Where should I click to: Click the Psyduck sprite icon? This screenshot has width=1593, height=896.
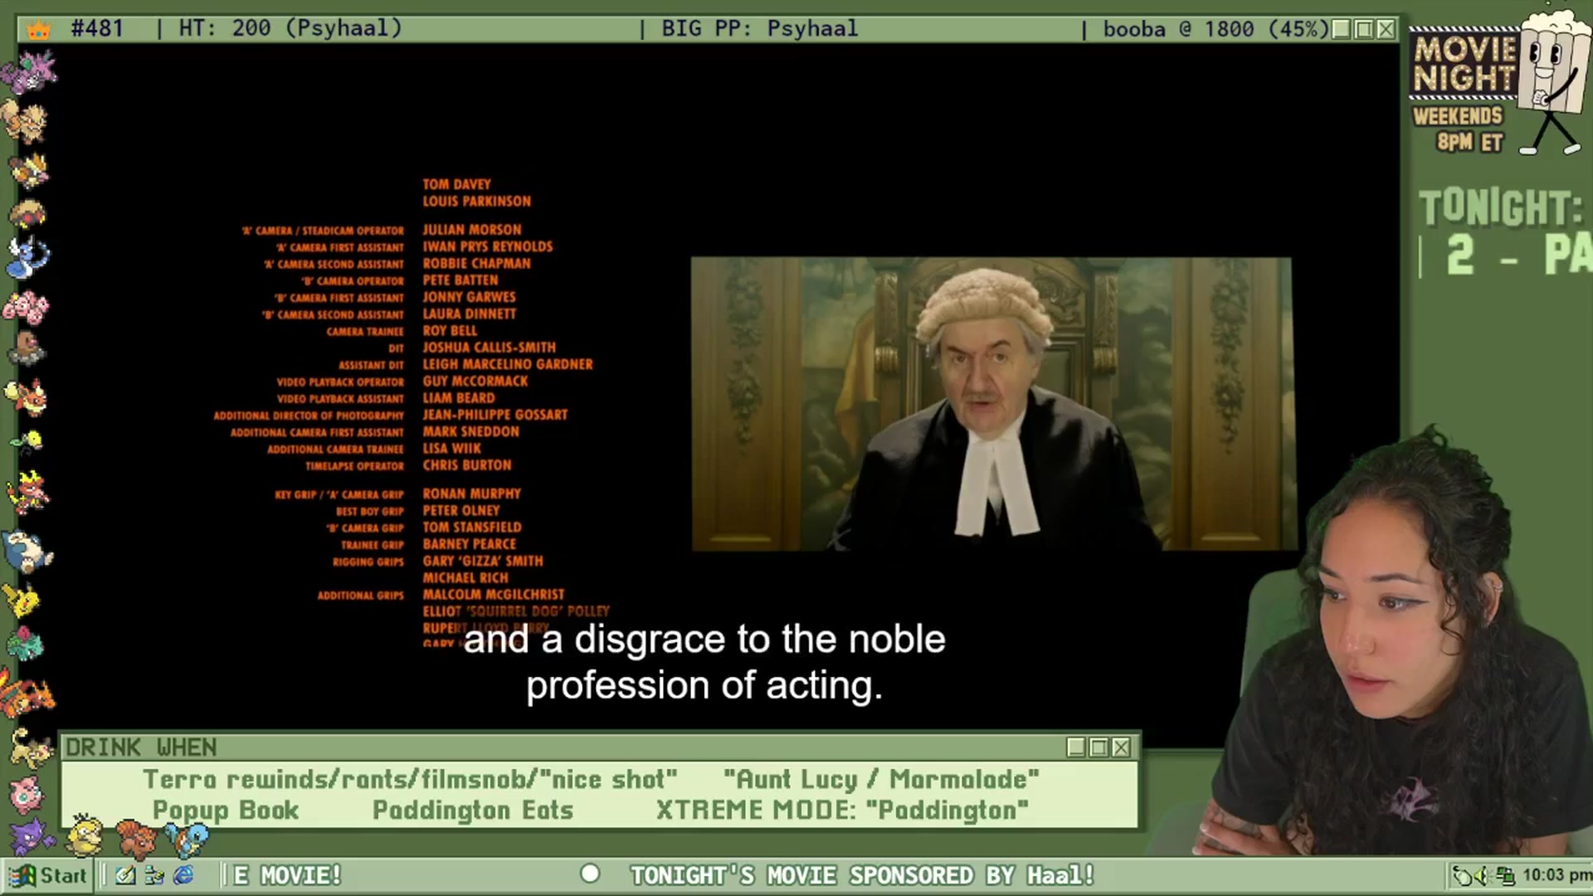click(85, 834)
